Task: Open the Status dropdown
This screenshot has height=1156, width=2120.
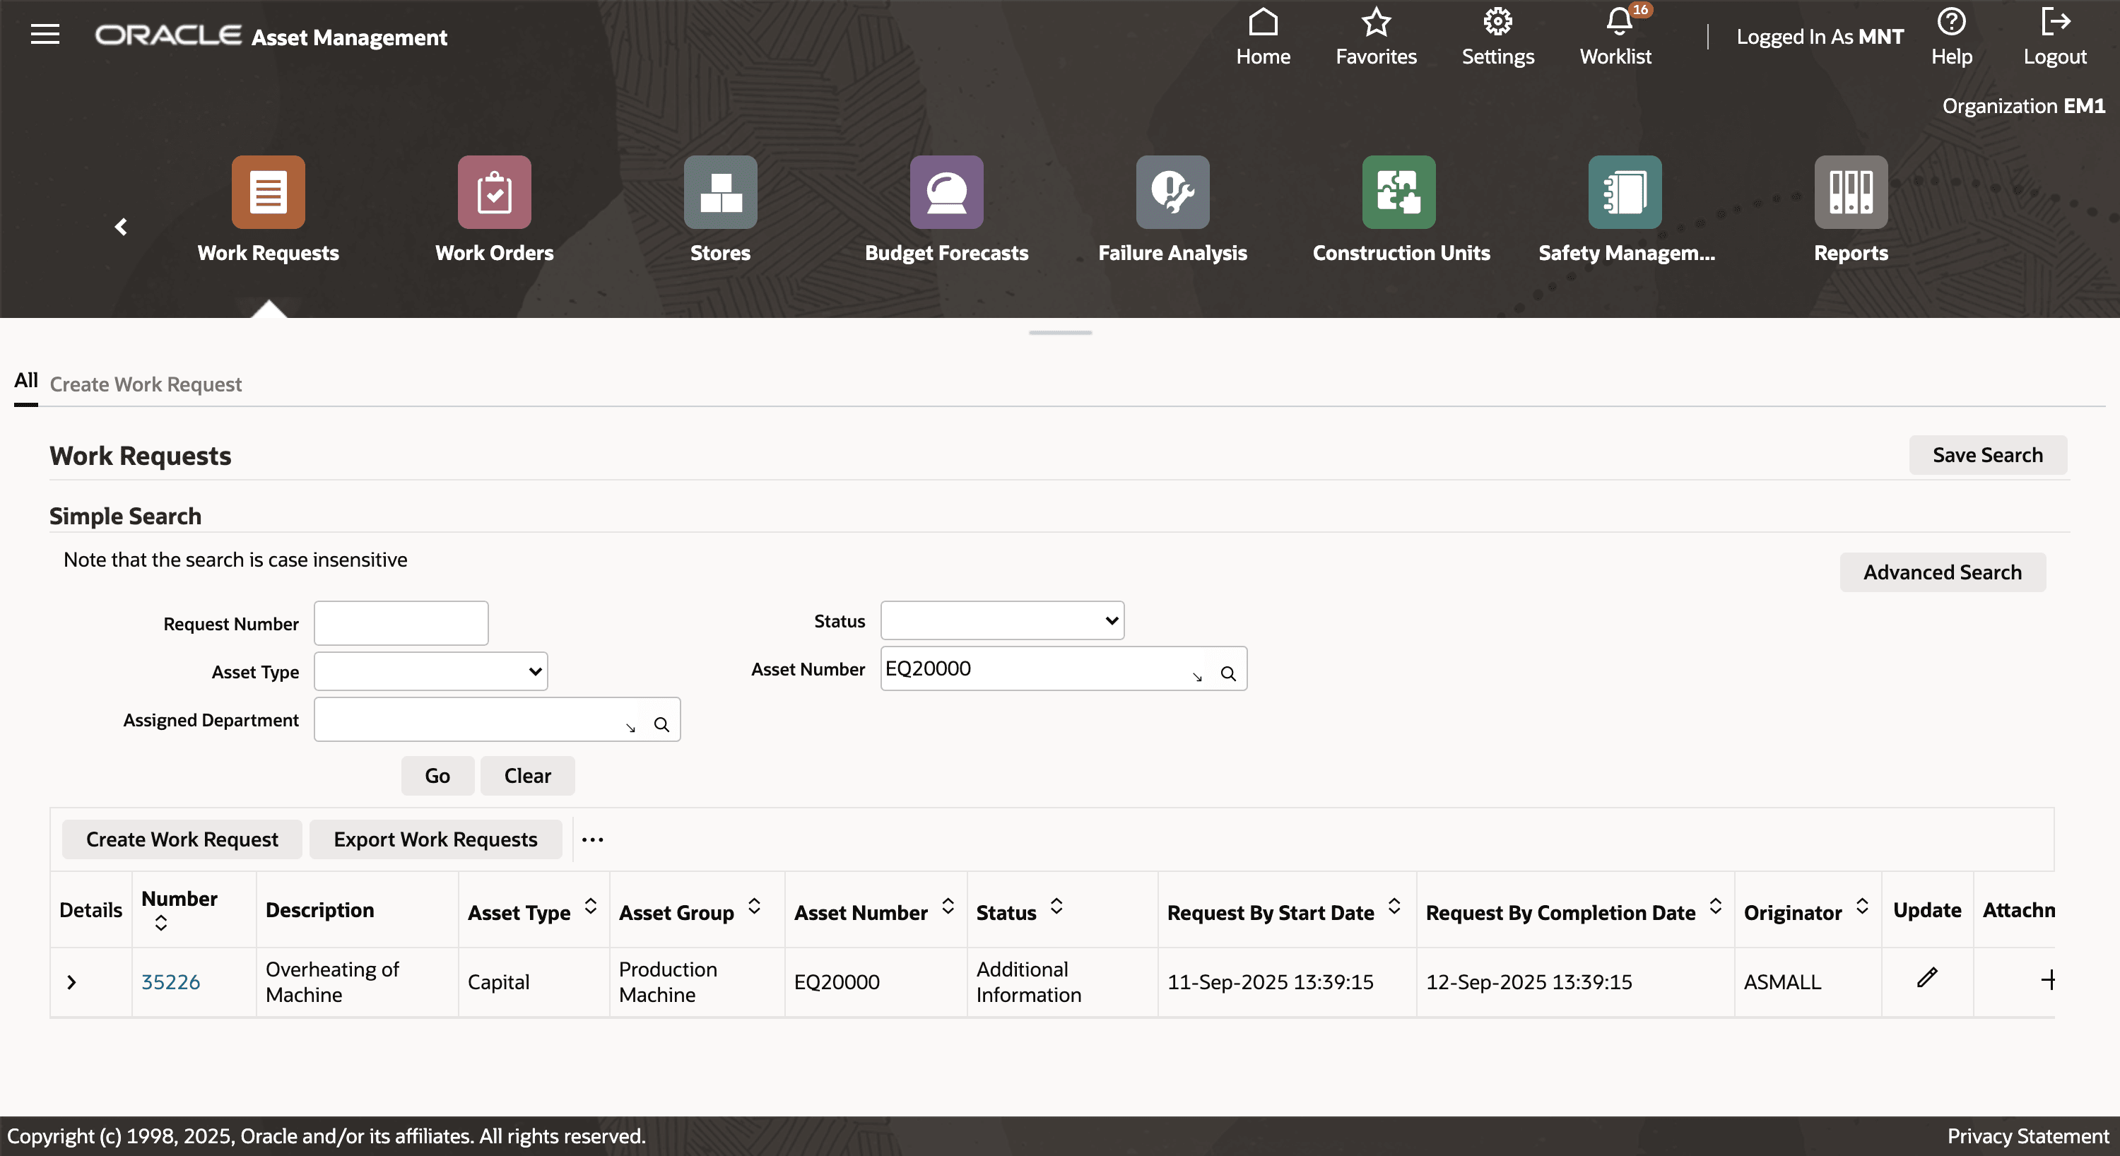Action: click(x=1001, y=620)
